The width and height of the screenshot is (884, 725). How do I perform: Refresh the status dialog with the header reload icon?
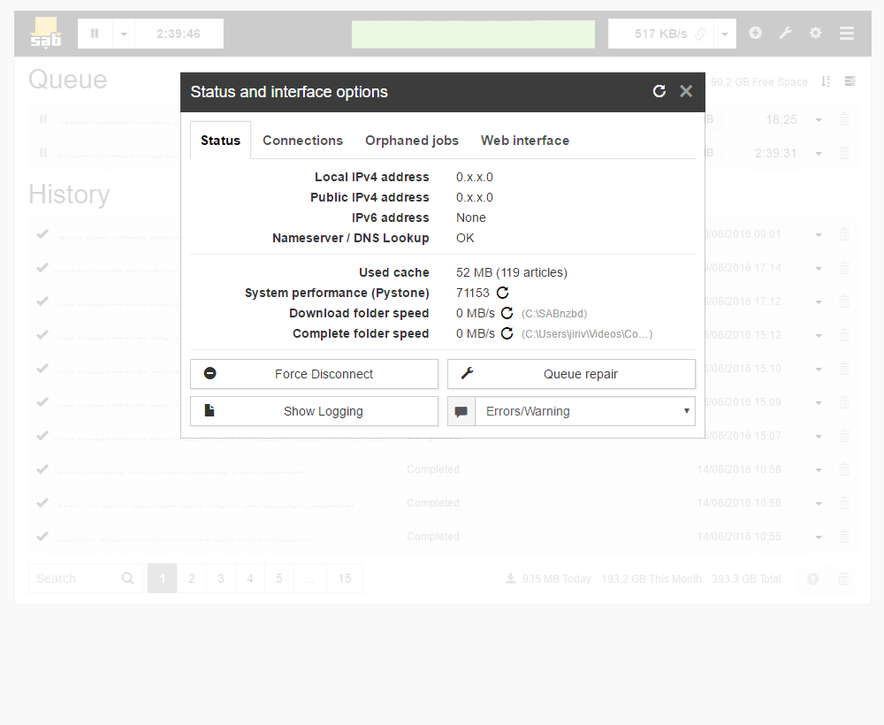659,91
